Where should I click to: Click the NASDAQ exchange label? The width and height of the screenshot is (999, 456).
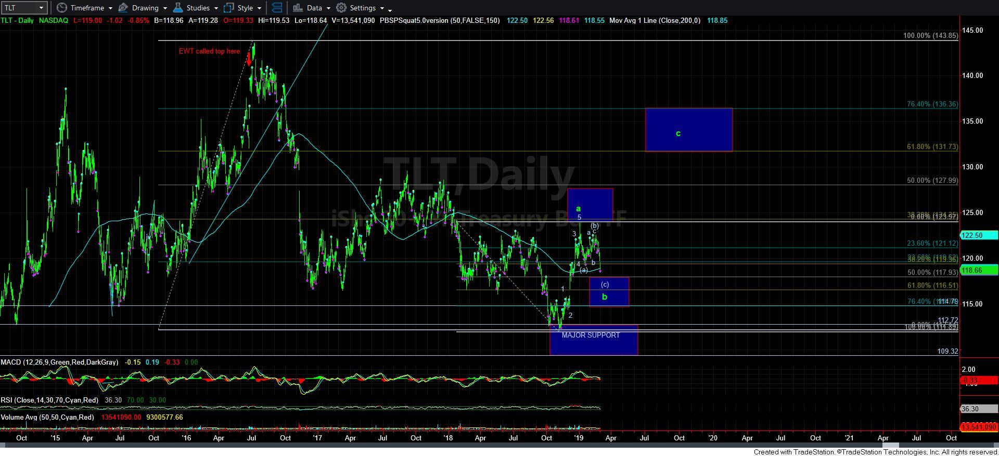(54, 20)
